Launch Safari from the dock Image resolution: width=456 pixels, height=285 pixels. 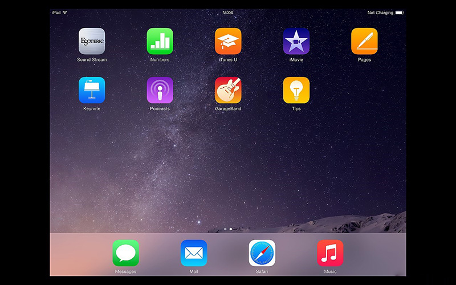point(262,253)
